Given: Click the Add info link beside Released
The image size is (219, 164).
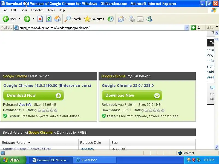Looking at the screenshot, I should pos(25,105).
